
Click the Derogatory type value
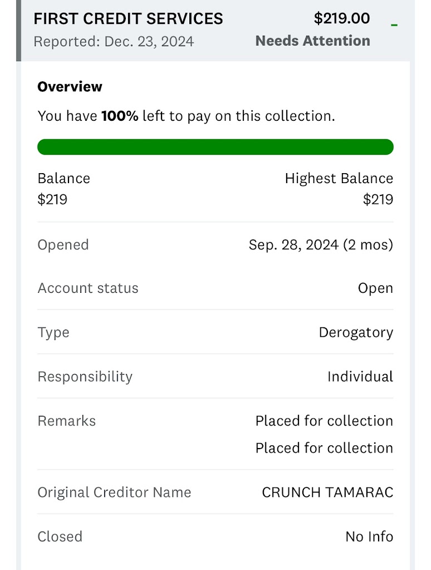pos(356,333)
